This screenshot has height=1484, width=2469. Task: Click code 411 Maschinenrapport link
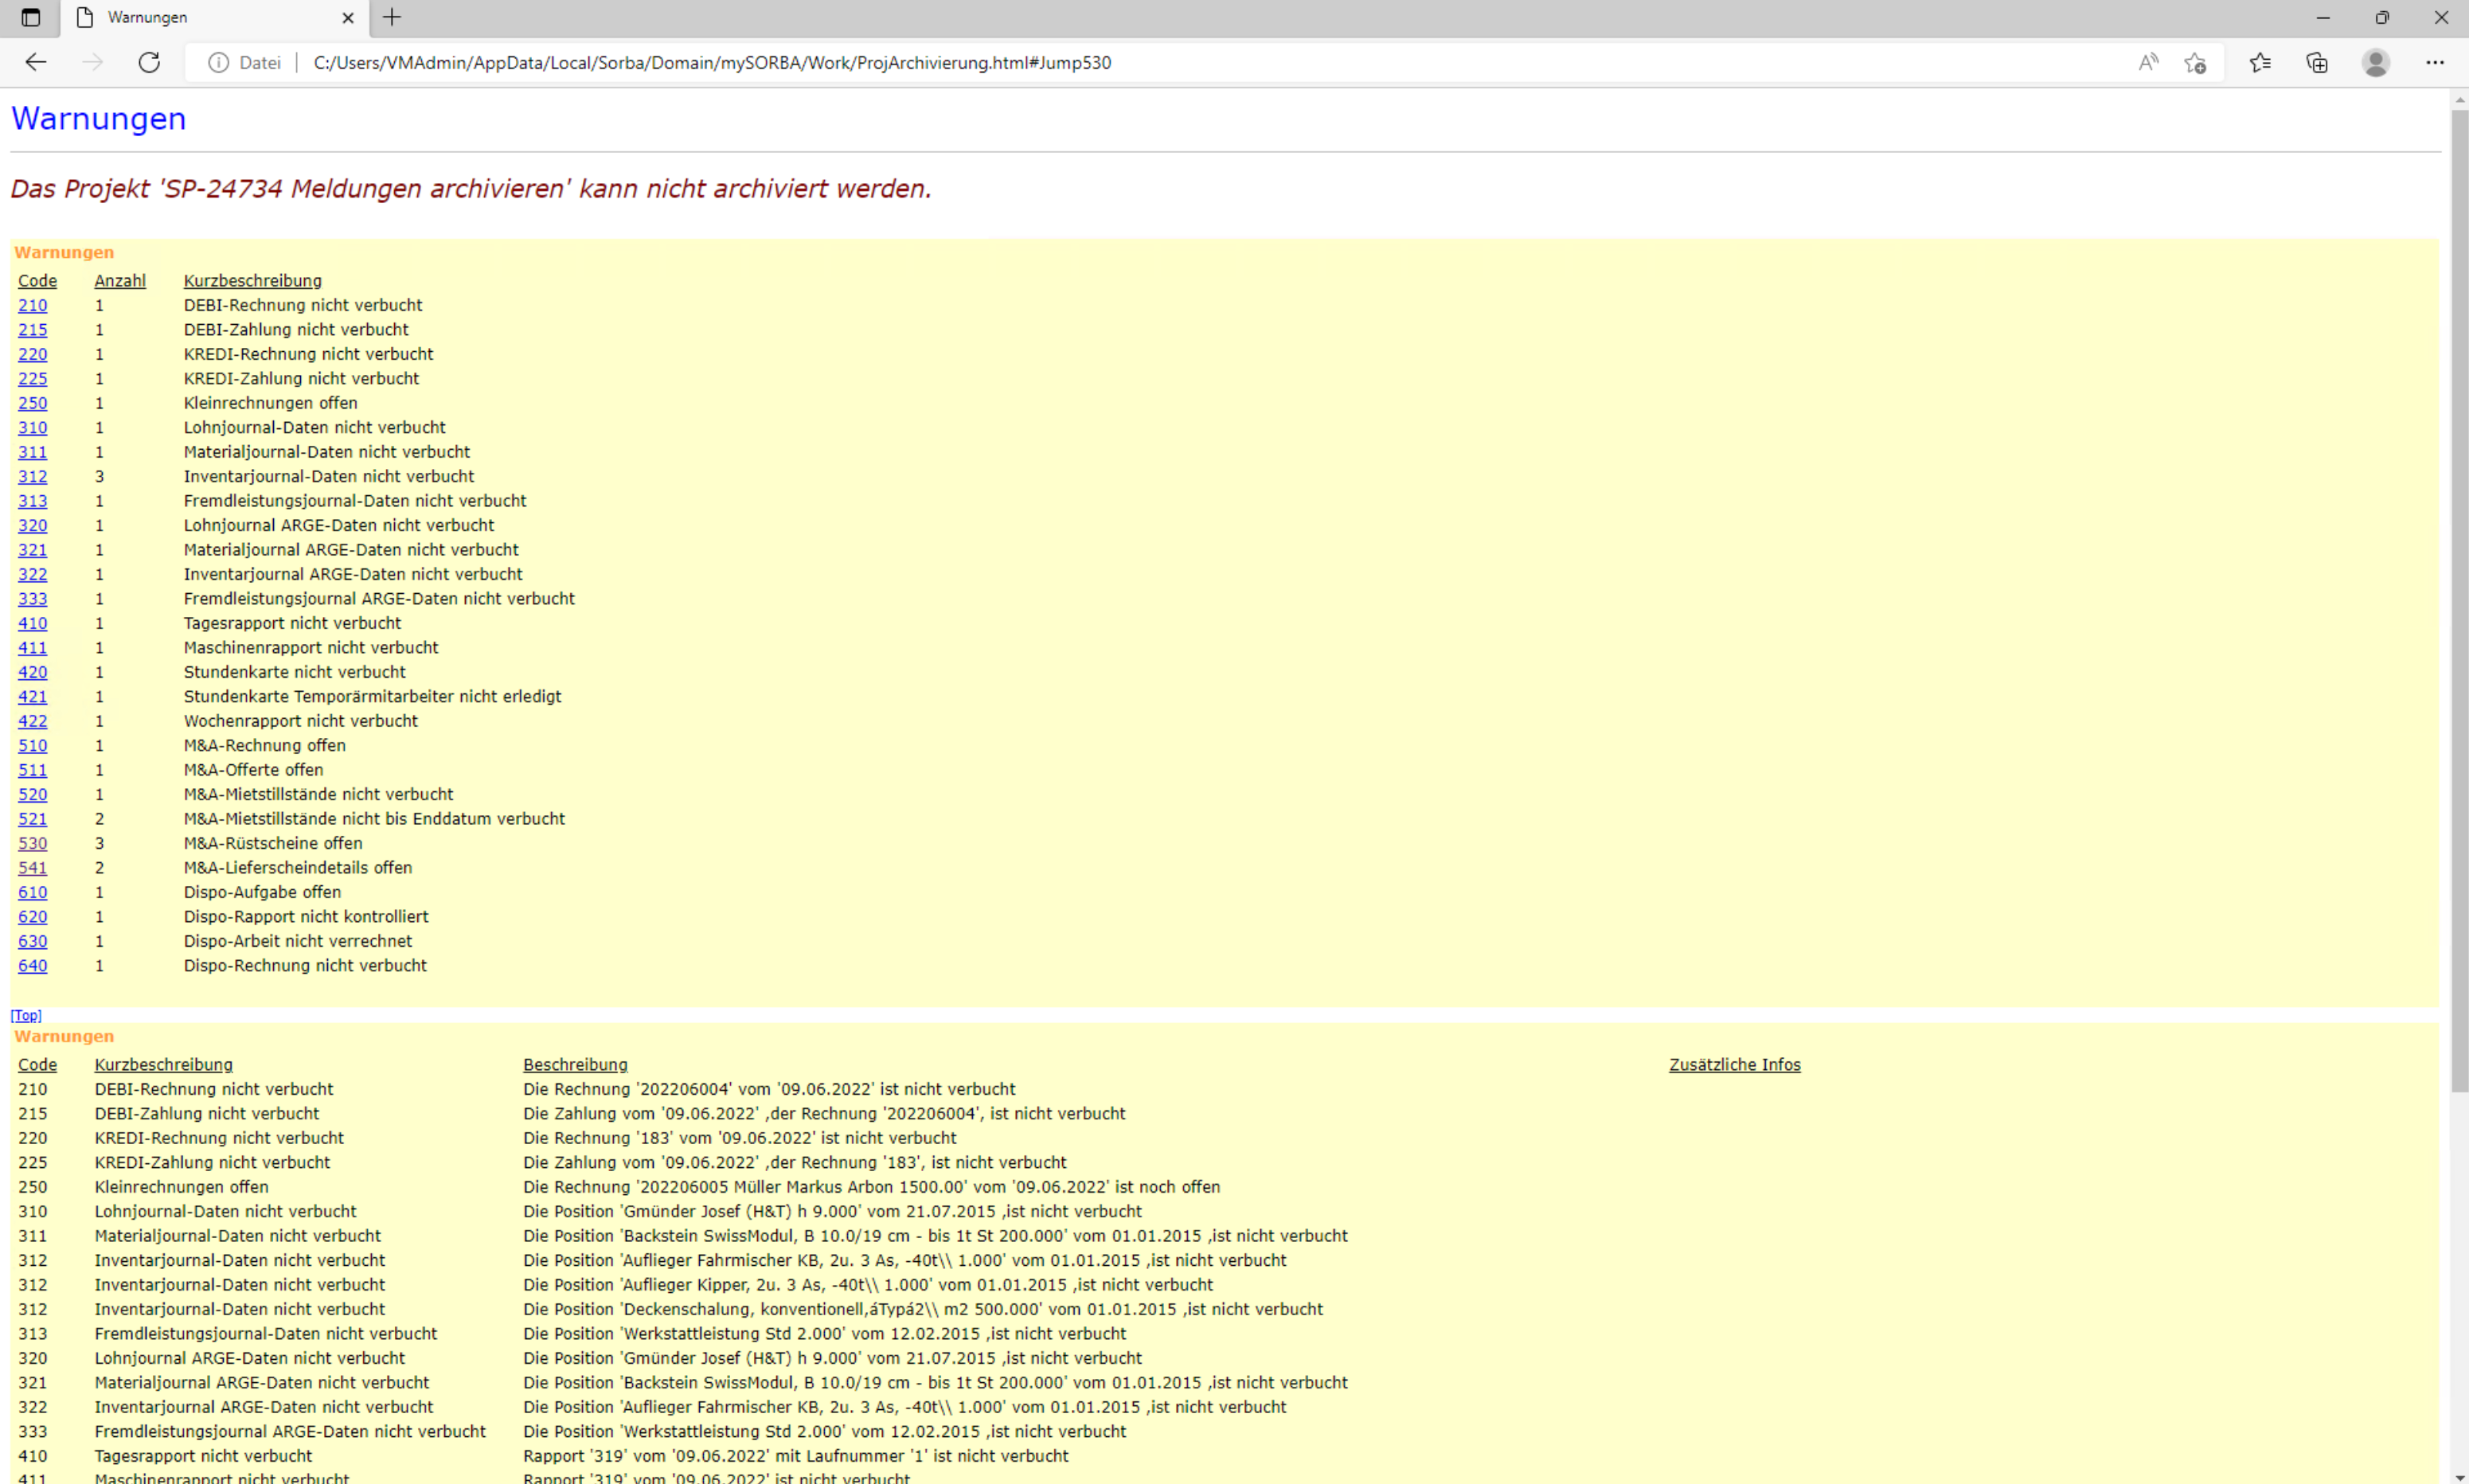tap(32, 648)
